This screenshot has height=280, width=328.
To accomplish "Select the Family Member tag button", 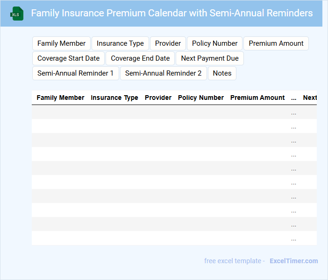I will 61,43.
